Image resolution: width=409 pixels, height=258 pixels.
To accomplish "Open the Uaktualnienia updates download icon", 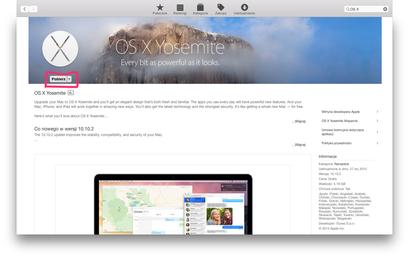I will 244,8.
